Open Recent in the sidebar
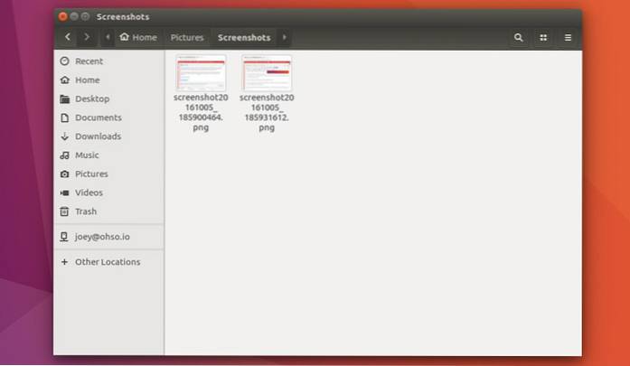This screenshot has height=366, width=630. (x=89, y=61)
